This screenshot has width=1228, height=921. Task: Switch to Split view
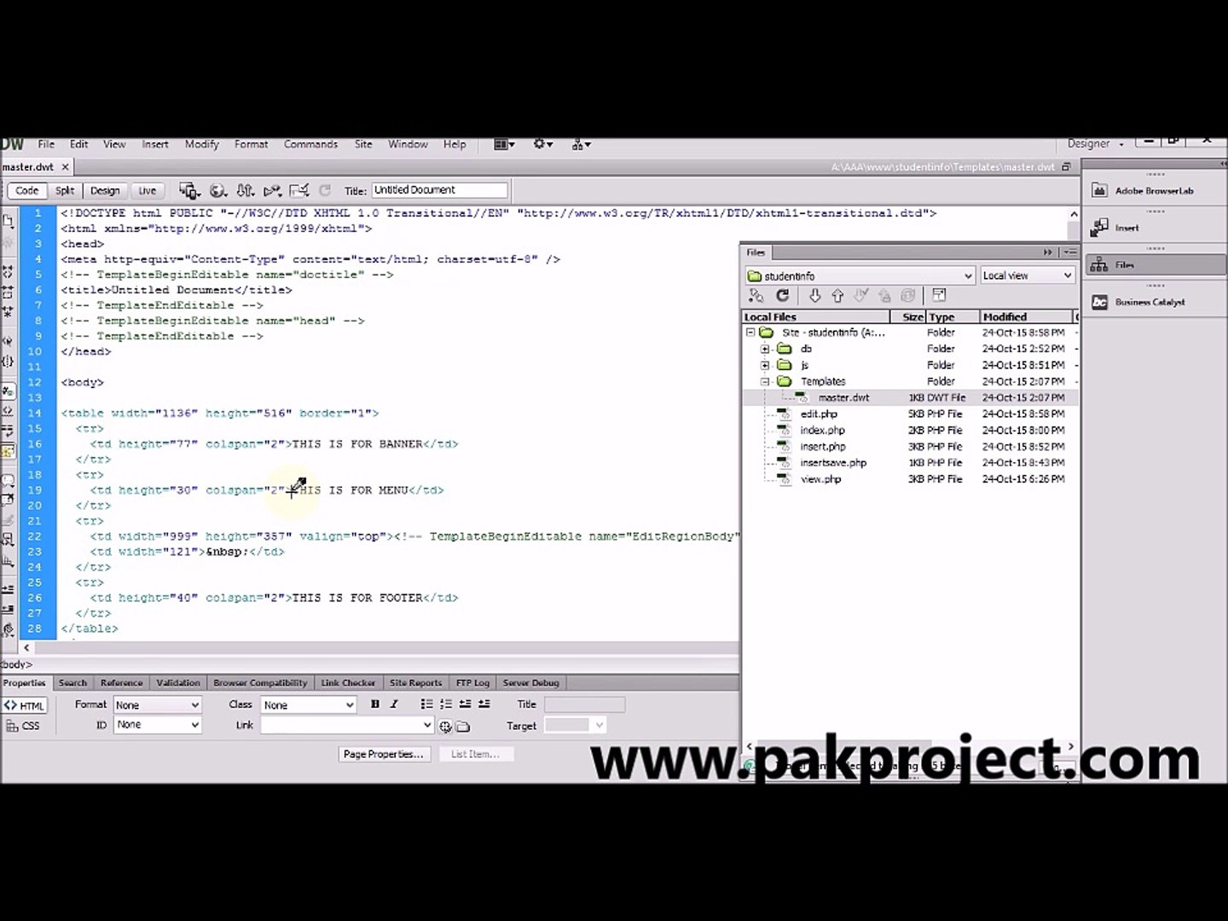(65, 191)
